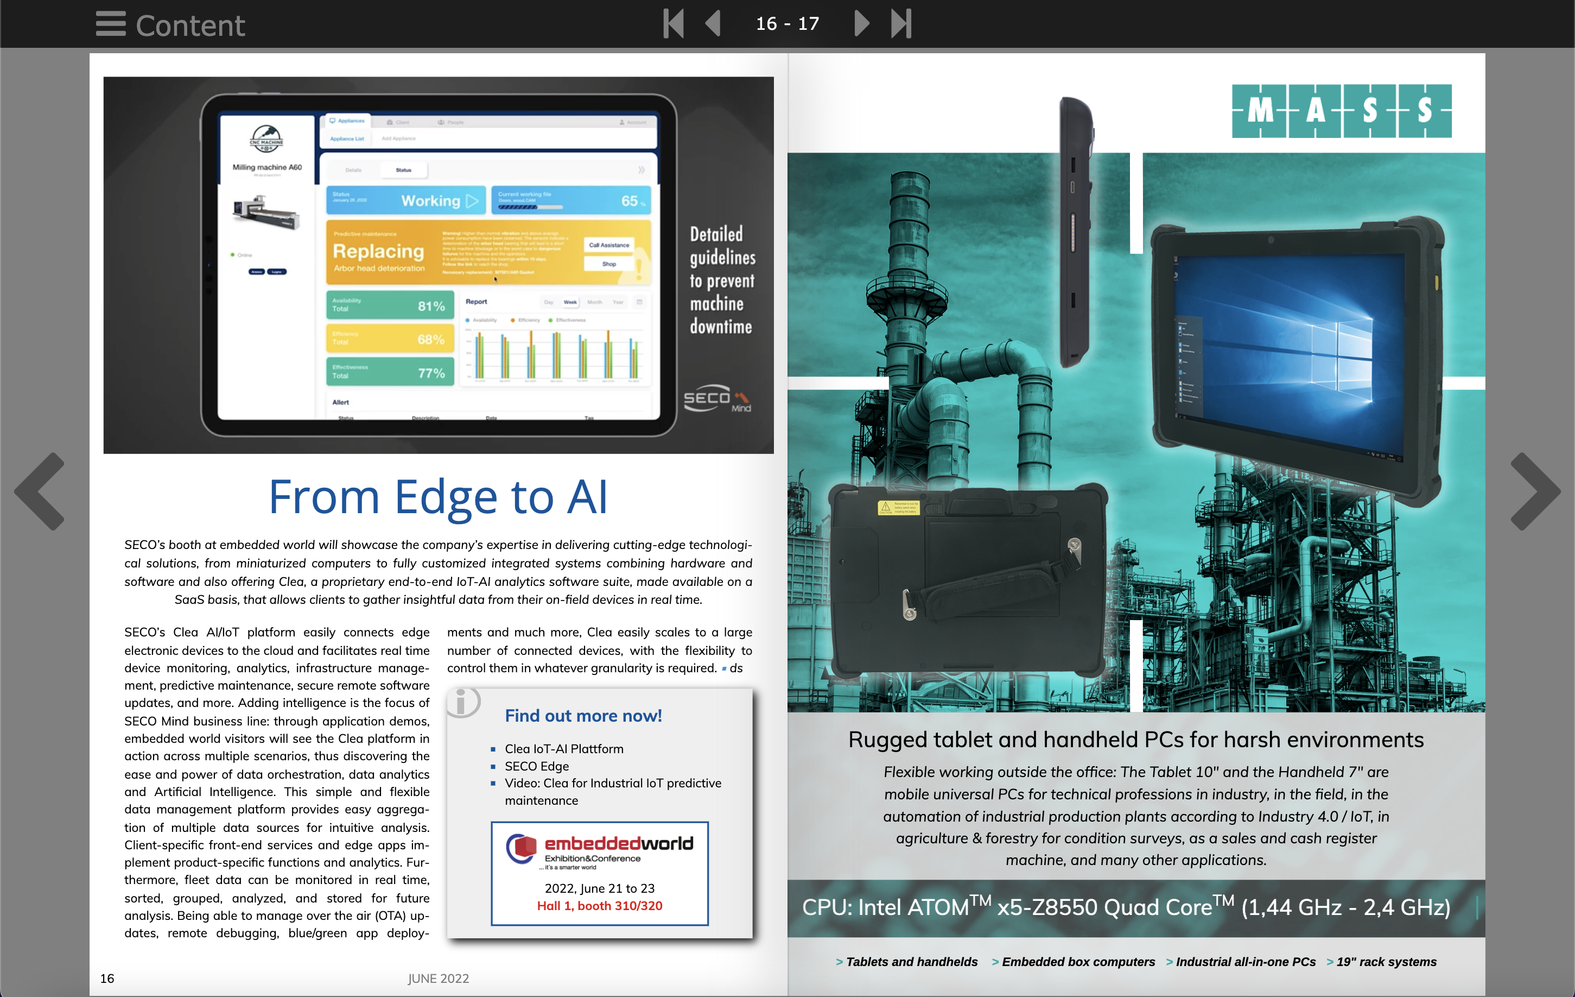Image resolution: width=1575 pixels, height=997 pixels.
Task: Click the JUNE 2022 page footer
Action: 437,978
